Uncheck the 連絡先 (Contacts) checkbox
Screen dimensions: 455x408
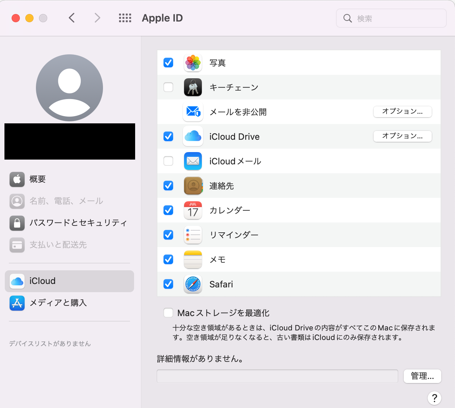pyautogui.click(x=168, y=186)
